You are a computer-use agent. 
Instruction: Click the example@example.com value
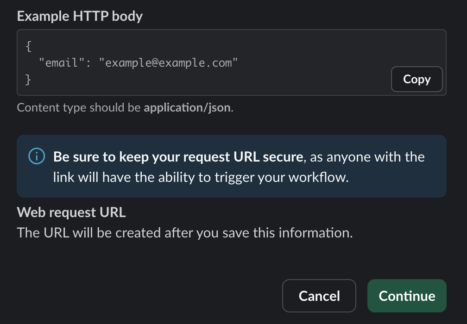point(168,63)
